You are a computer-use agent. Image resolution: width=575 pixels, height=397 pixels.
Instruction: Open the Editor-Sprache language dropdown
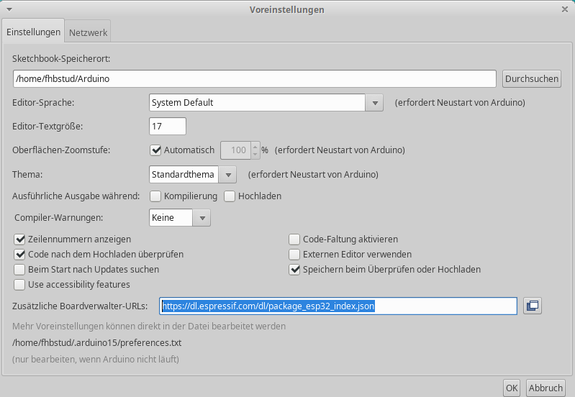pyautogui.click(x=373, y=103)
